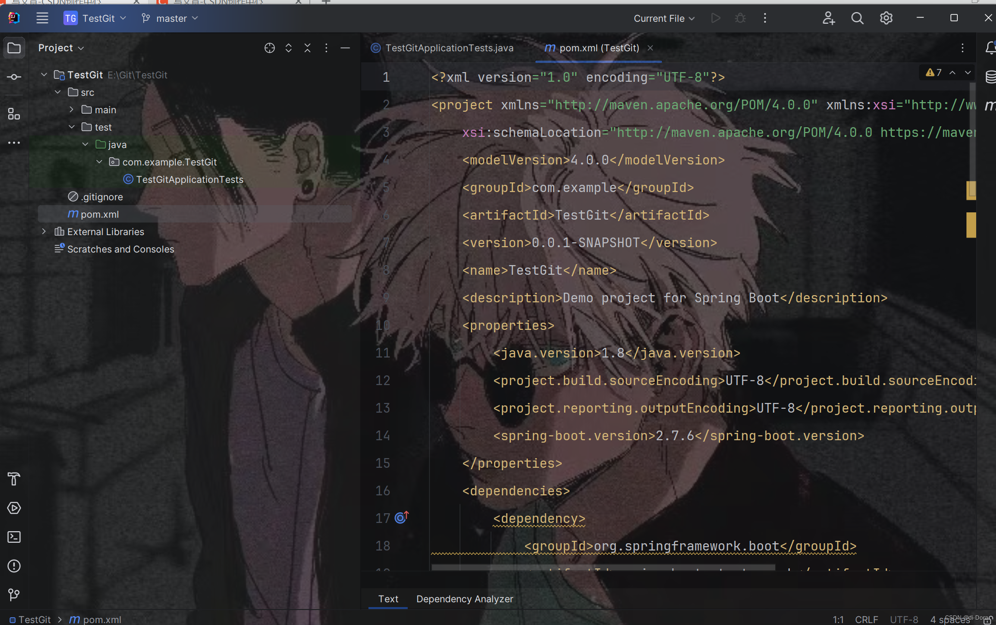Select pom.xml in project tree

click(99, 214)
